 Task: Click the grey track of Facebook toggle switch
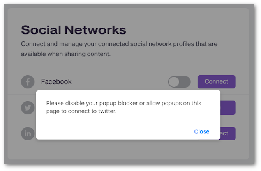point(185,82)
